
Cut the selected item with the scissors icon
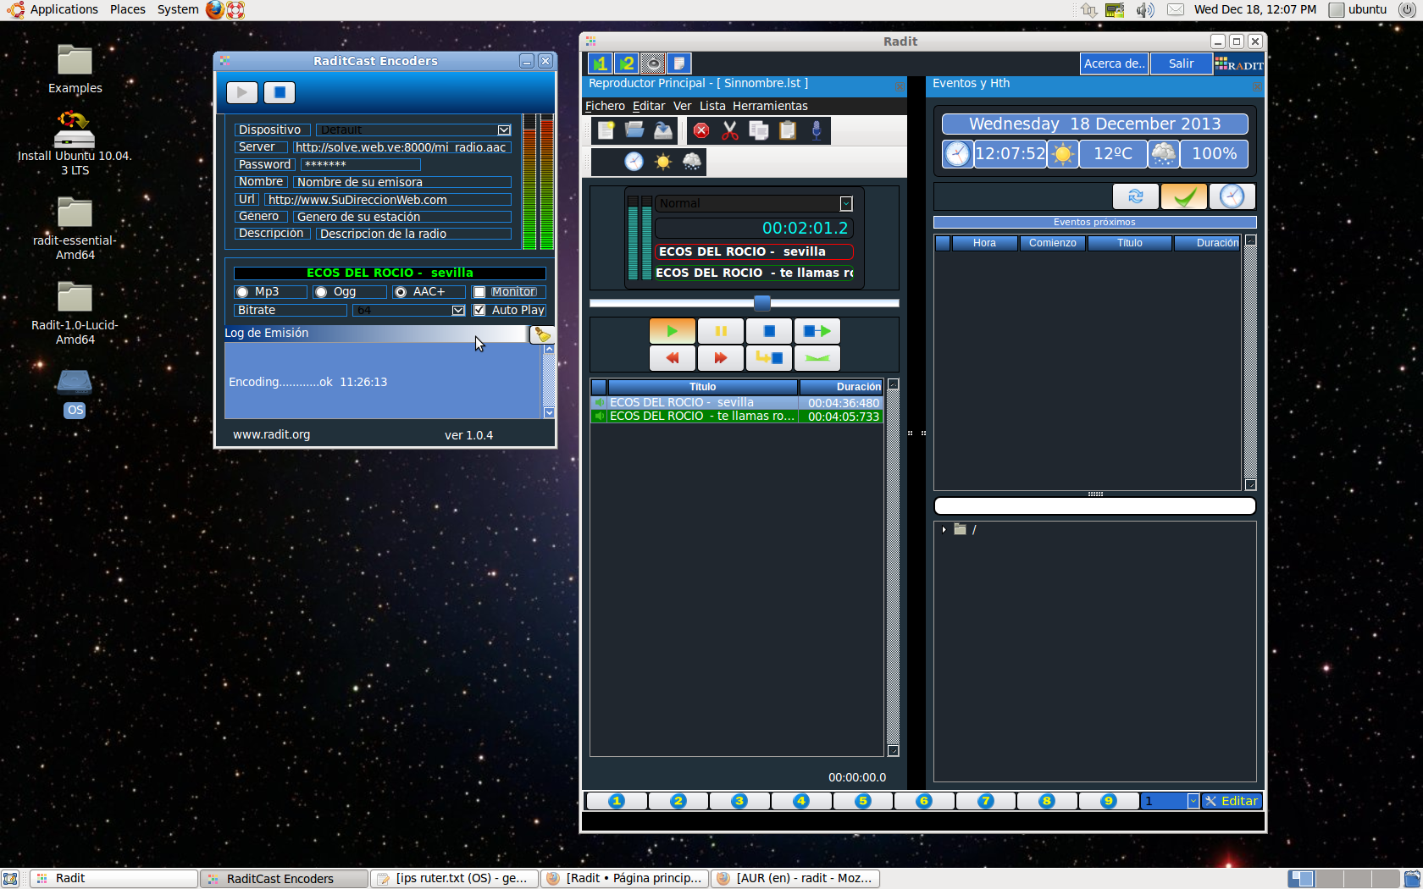730,130
